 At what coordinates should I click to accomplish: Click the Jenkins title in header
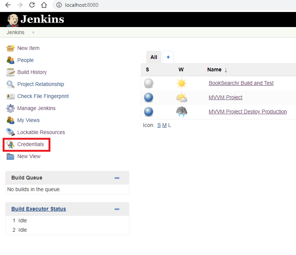click(x=42, y=20)
